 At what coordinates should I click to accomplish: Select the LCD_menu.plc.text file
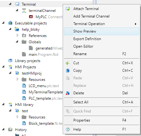click(x=44, y=86)
